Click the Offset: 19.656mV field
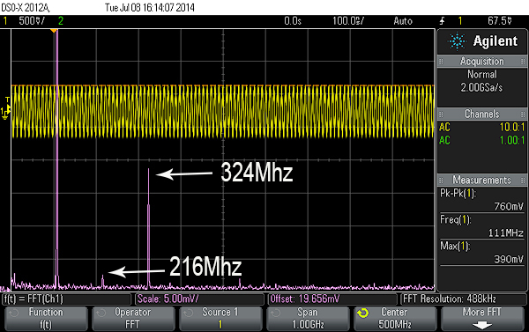The width and height of the screenshot is (529, 332). tap(332, 299)
